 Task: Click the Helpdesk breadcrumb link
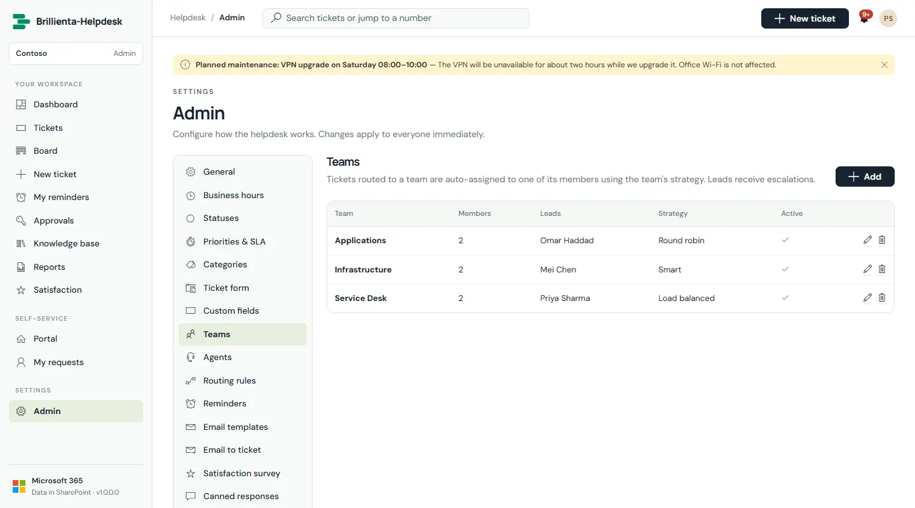tap(188, 18)
